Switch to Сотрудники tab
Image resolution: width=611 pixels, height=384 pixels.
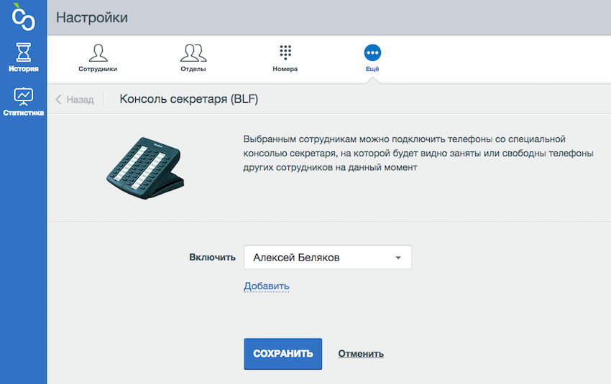pos(98,58)
